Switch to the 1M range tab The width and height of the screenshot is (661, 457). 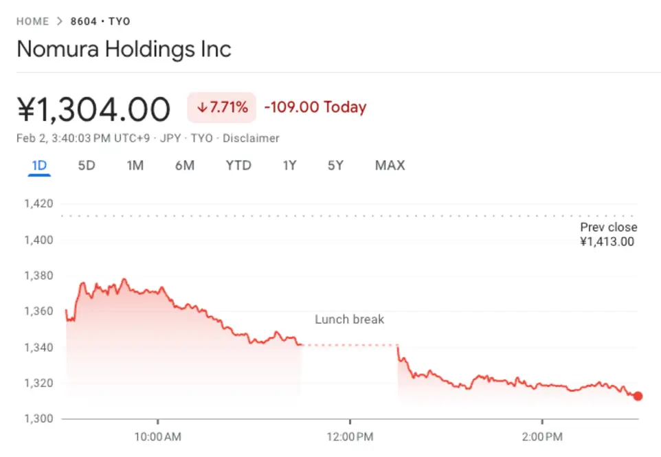[135, 165]
